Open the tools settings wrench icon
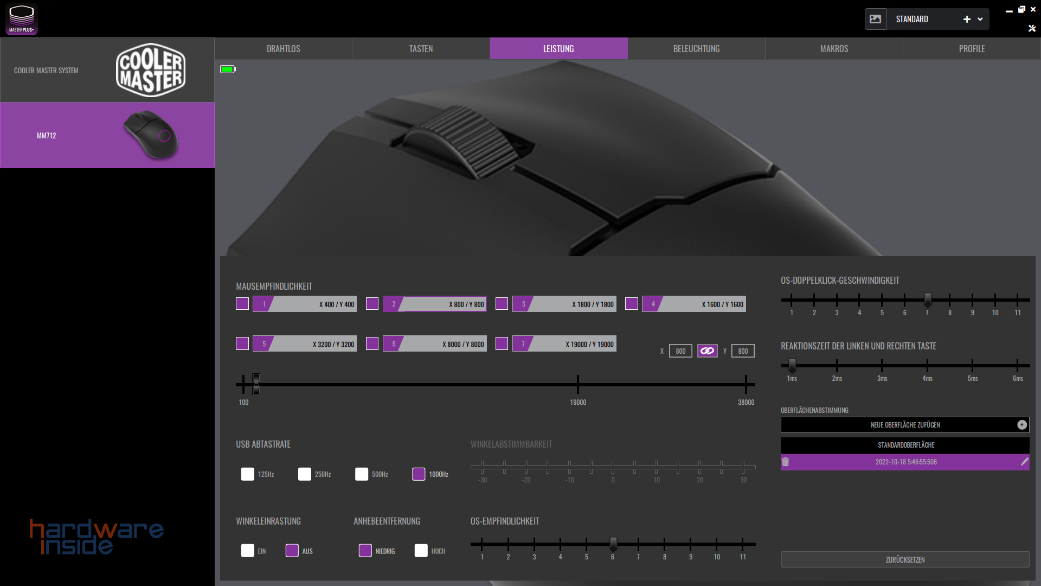Screen dimensions: 1041x586 pyautogui.click(x=1032, y=28)
